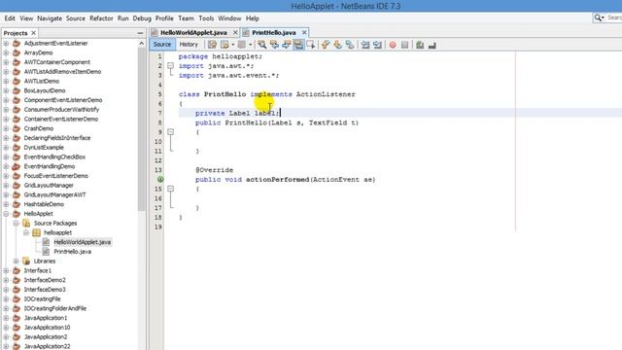Close the Projects panel tab
Viewport: 622px width, 350px height.
tap(34, 33)
